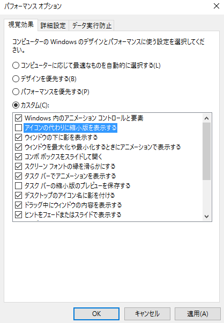Uncheck ウィンドウを最大化や最小化するときにアニメーションで表示する
Image resolution: width=224 pixels, height=323 pixels.
18,147
